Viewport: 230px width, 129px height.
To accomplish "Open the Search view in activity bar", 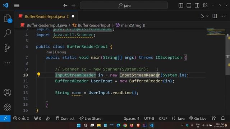I will click(x=7, y=33).
